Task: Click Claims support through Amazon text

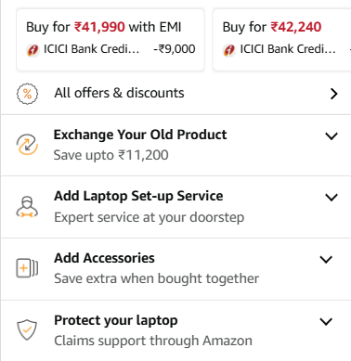Action: (153, 341)
